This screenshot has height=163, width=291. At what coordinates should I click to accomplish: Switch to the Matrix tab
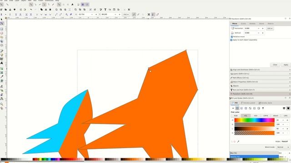click(x=271, y=24)
